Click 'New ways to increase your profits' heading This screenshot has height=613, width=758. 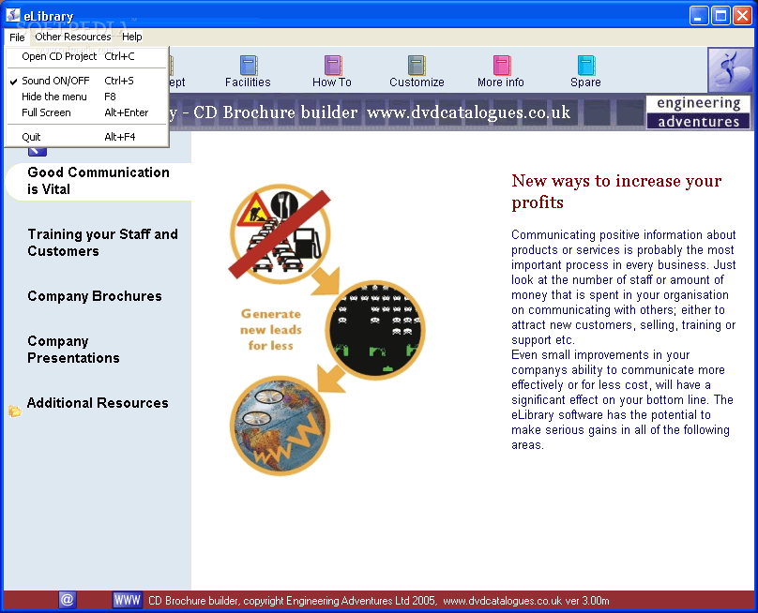coord(617,191)
